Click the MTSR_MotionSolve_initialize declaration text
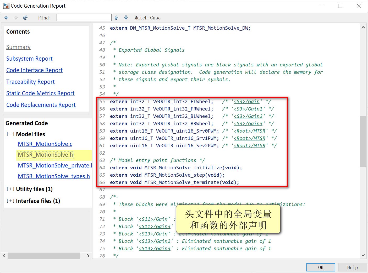 176,168
